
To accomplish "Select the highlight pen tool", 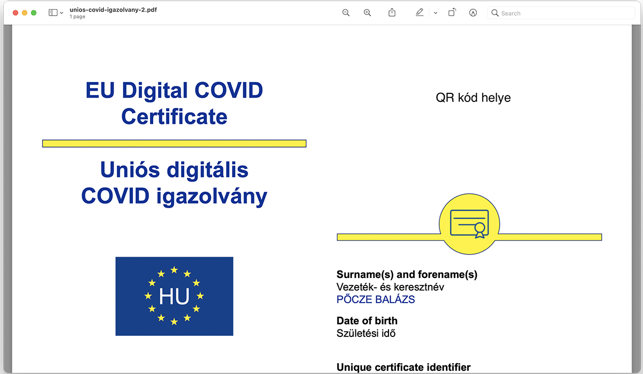I will [x=420, y=12].
